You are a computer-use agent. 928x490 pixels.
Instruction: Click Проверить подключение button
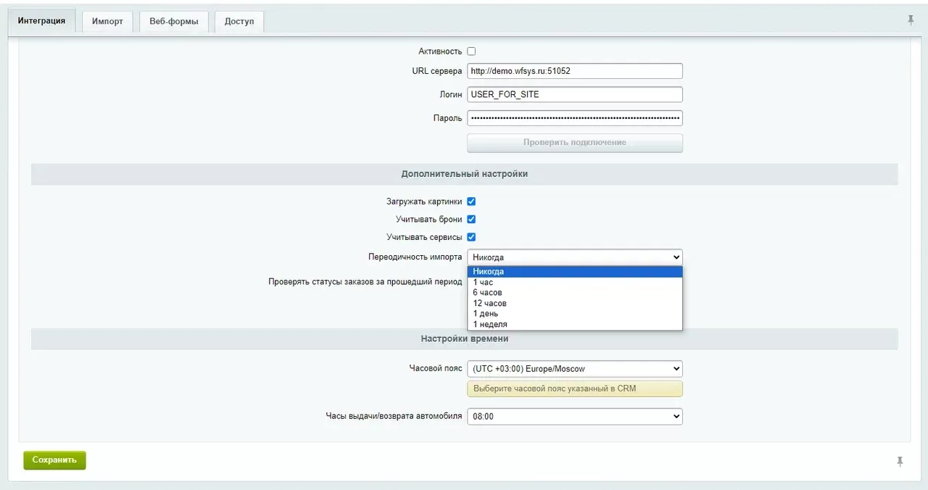pos(575,143)
